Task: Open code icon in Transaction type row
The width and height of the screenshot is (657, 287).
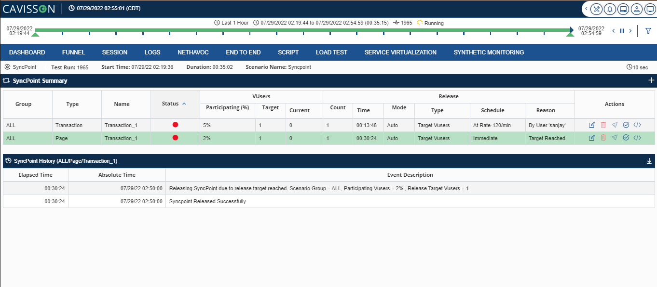Action: 637,125
